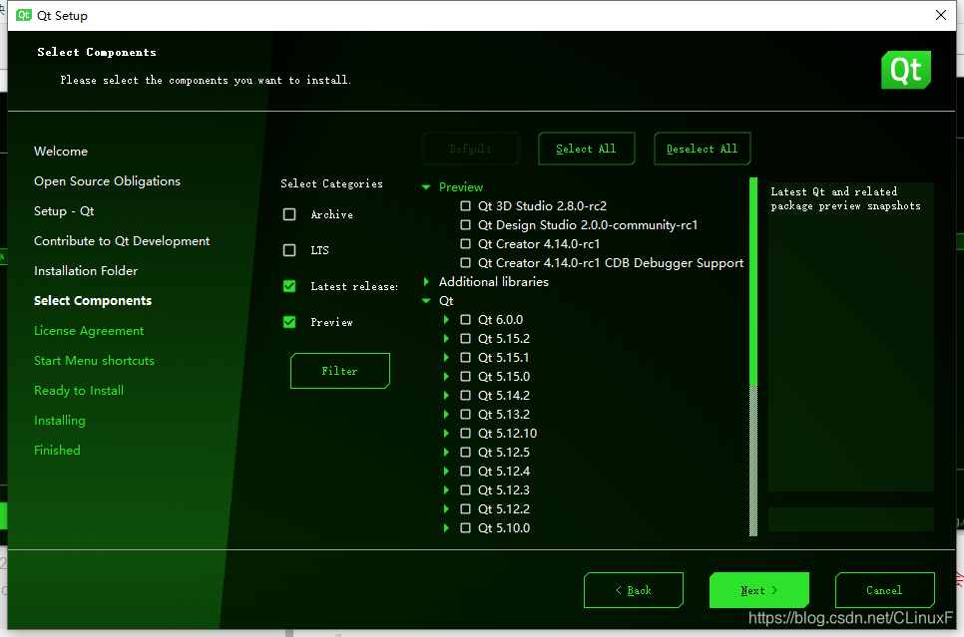Expand the Qt 6.0.0 subtree
This screenshot has width=964, height=637.
446,319
